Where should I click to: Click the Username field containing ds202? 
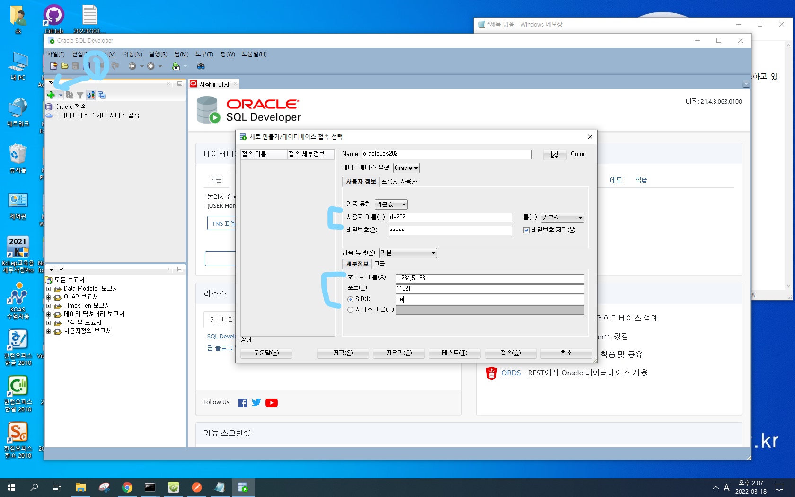coord(450,218)
